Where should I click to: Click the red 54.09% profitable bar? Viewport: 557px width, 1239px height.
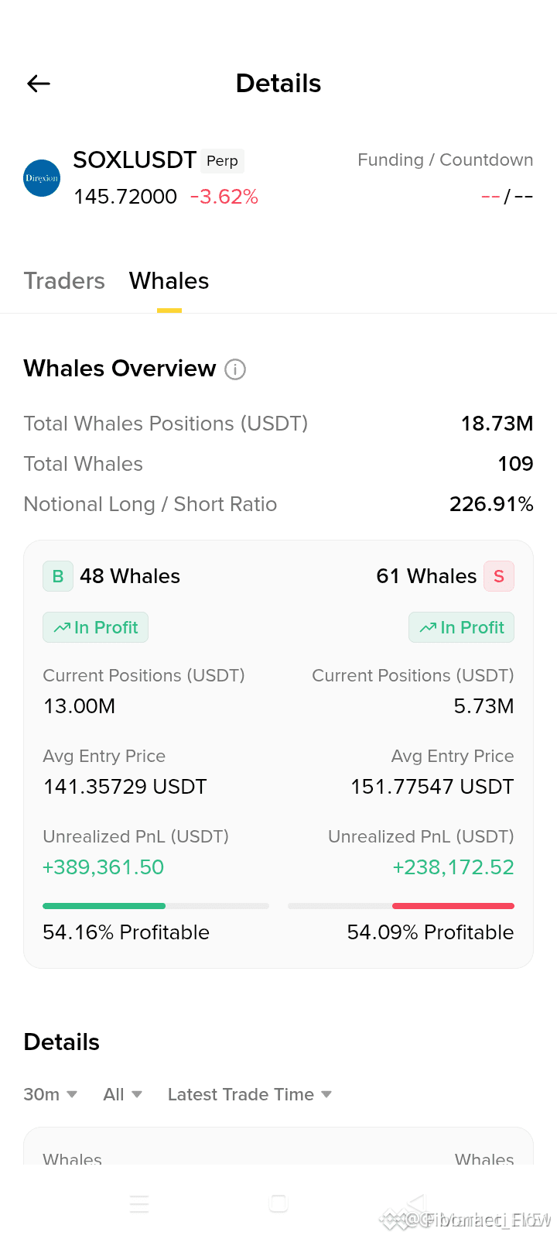(x=453, y=906)
